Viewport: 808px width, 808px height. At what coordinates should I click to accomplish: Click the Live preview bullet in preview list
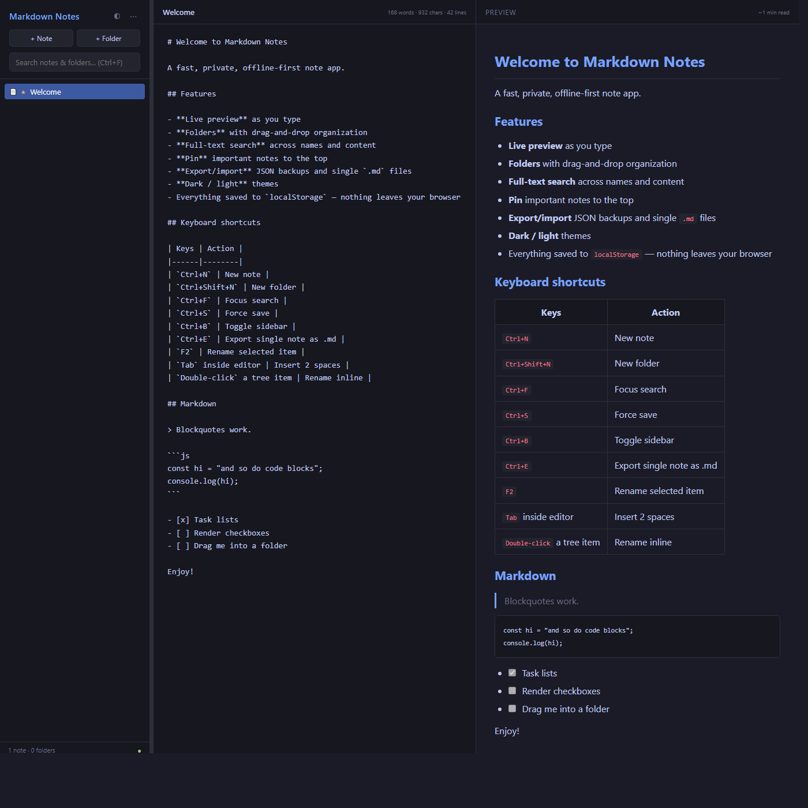point(560,145)
